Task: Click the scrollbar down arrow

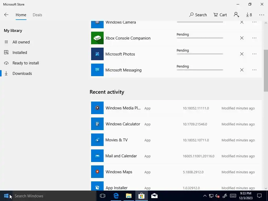Action: [266, 188]
